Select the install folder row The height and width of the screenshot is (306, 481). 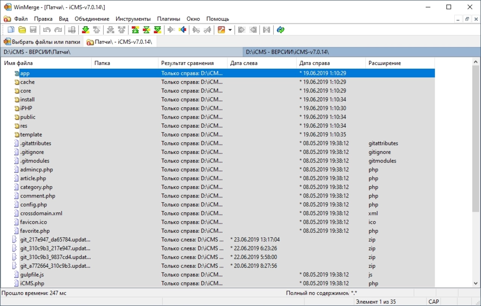pyautogui.click(x=218, y=99)
